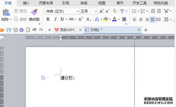Expand the highlight color dropdown arrow
The height and width of the screenshot is (107, 176).
110,19
